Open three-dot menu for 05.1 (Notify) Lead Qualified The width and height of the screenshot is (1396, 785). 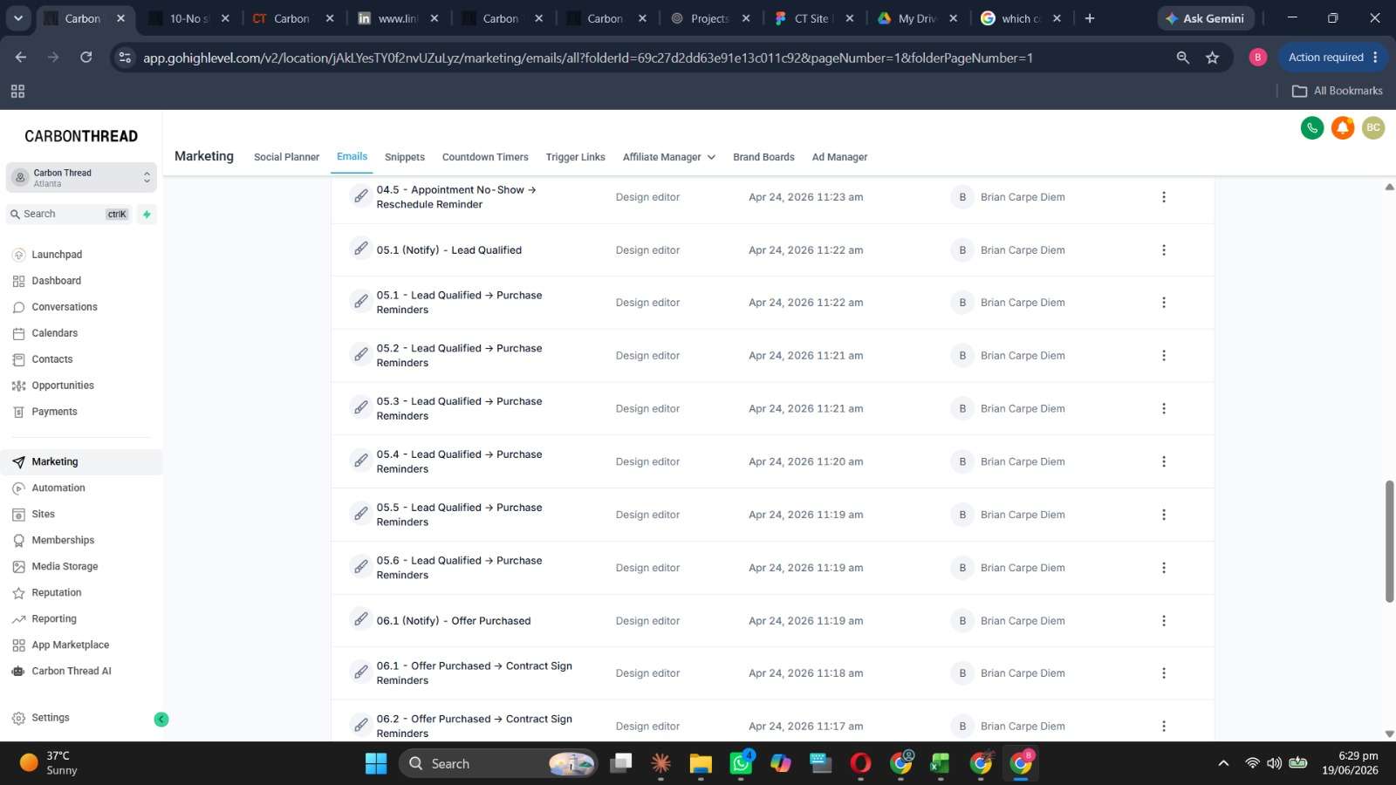(1163, 250)
